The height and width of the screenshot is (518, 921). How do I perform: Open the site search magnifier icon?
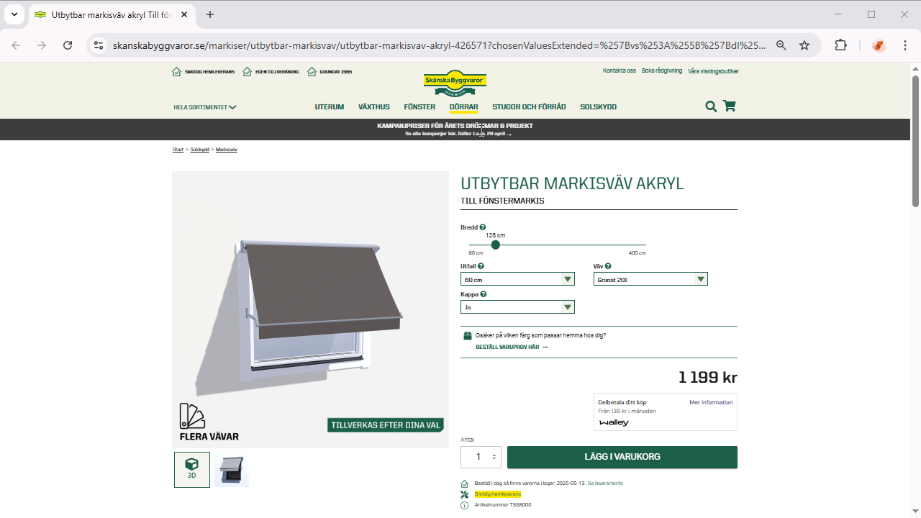(x=711, y=106)
